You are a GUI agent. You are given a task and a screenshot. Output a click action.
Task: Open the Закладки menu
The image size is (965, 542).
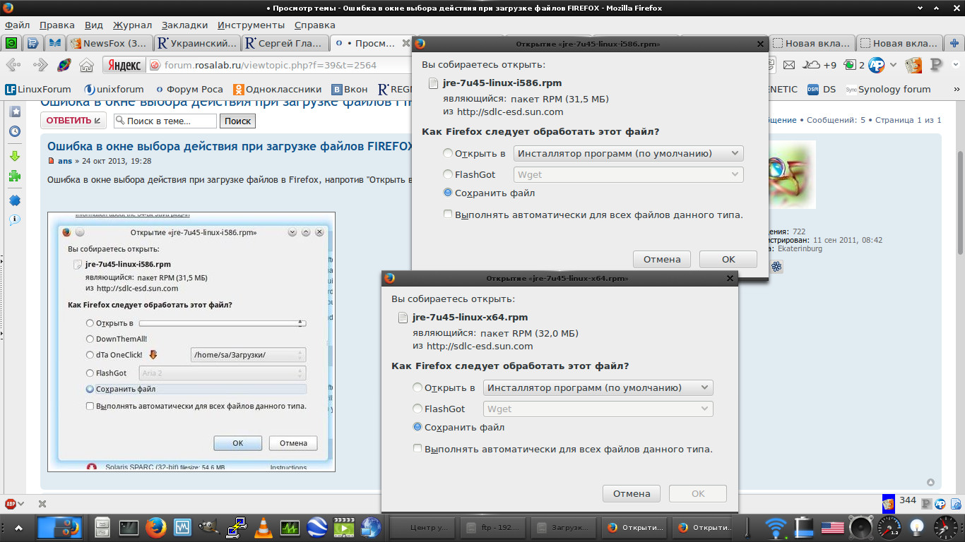click(x=185, y=25)
